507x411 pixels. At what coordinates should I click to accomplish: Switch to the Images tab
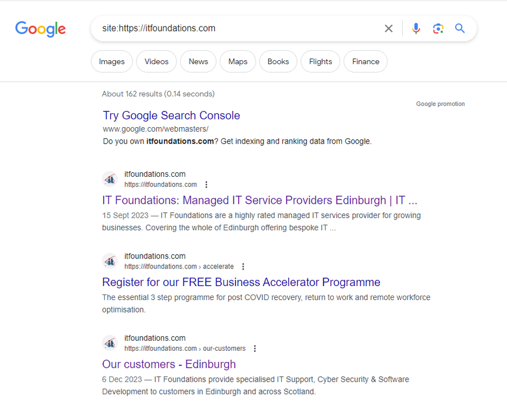point(112,61)
